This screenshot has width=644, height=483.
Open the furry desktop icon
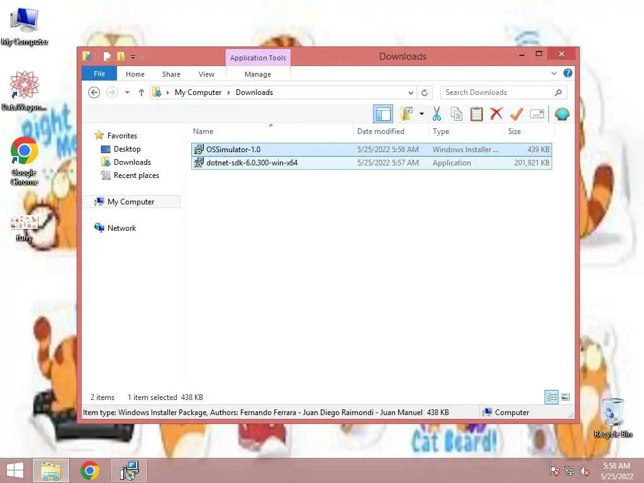pos(24,228)
